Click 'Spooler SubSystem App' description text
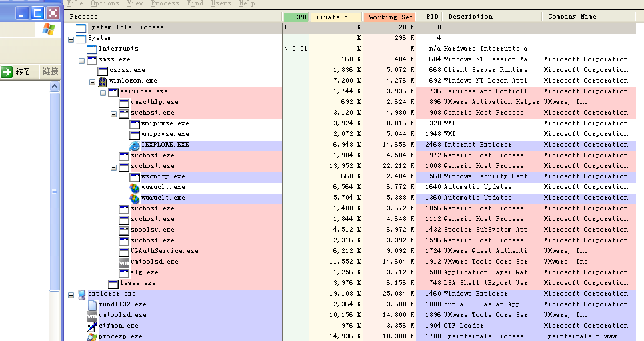The image size is (644, 341). pos(486,230)
